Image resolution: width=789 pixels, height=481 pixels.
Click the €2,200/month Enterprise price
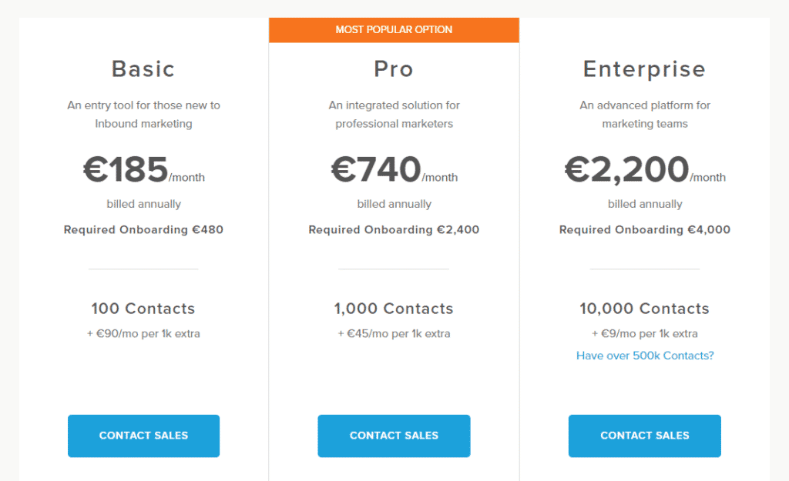[644, 171]
